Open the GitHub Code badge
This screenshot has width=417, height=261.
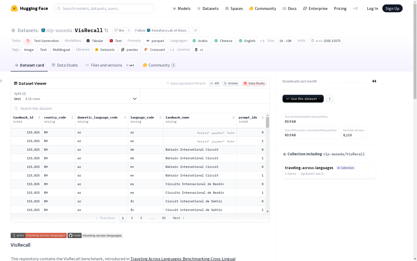tap(95, 235)
